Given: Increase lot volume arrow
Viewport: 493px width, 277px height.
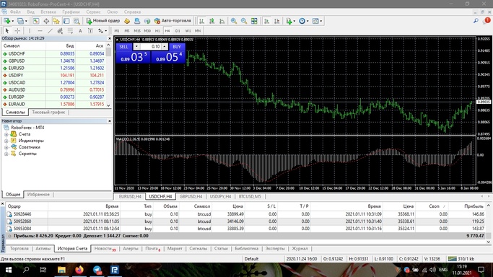Looking at the screenshot, I should [164, 46].
